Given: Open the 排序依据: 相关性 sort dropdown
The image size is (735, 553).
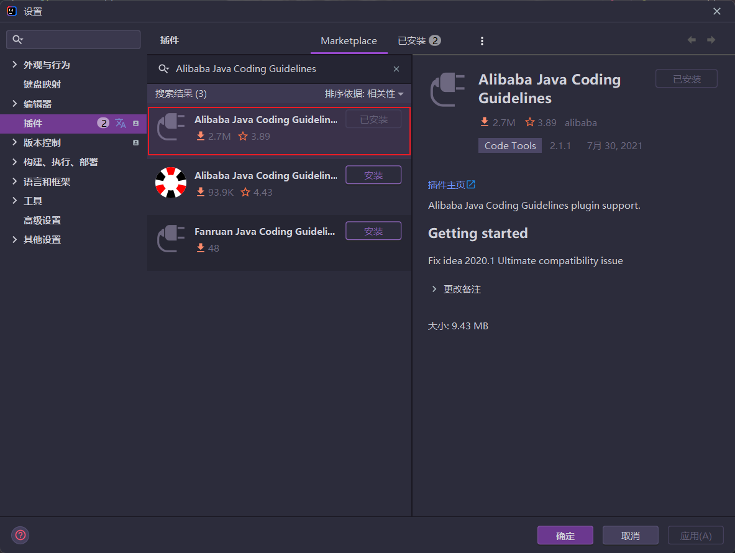Looking at the screenshot, I should 364,94.
